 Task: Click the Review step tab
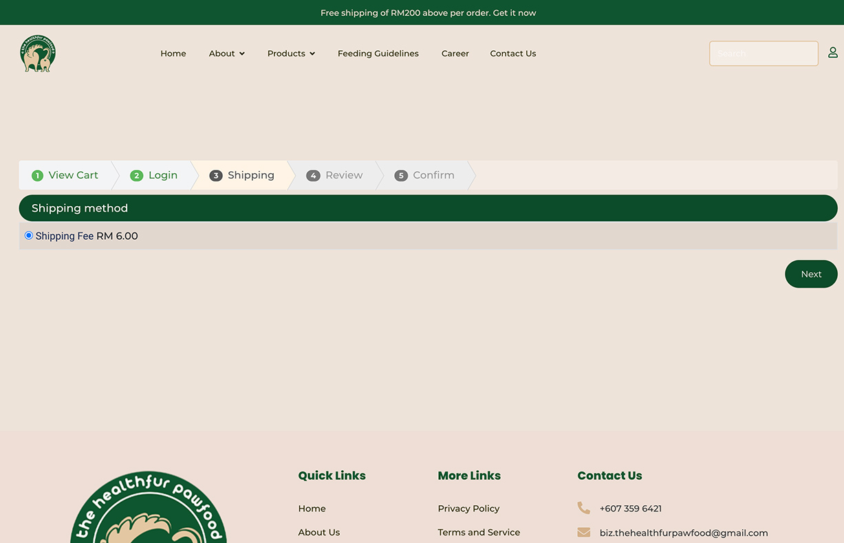[x=343, y=175]
